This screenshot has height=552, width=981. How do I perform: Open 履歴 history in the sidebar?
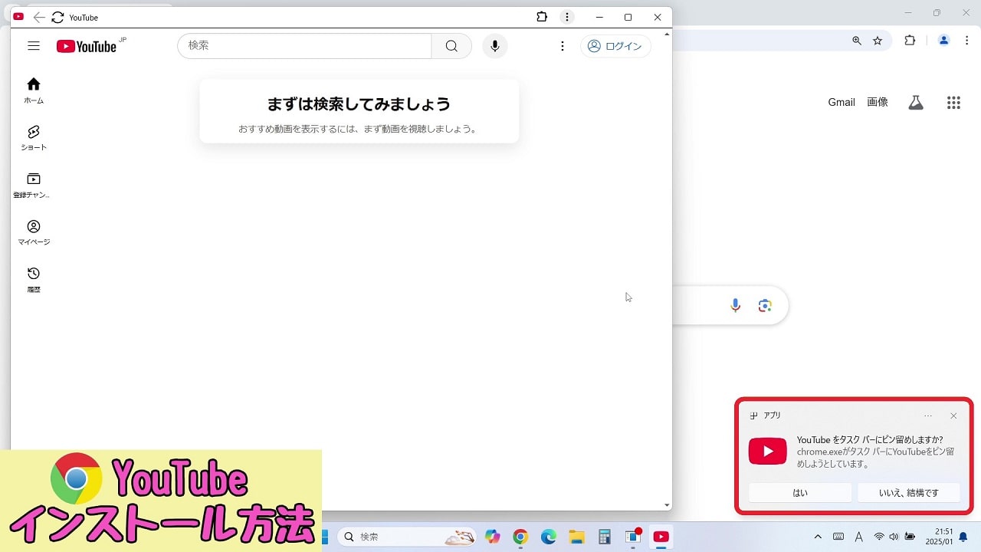pos(34,281)
